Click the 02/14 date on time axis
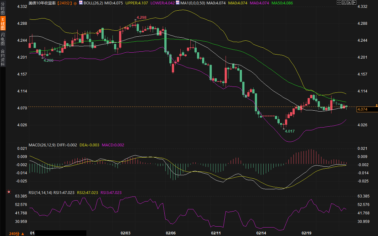The width and height of the screenshot is (378, 236). pyautogui.click(x=261, y=233)
